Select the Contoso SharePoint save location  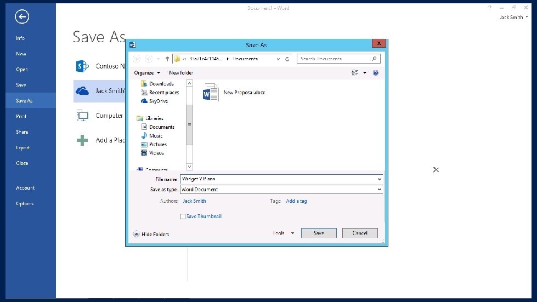(x=100, y=66)
